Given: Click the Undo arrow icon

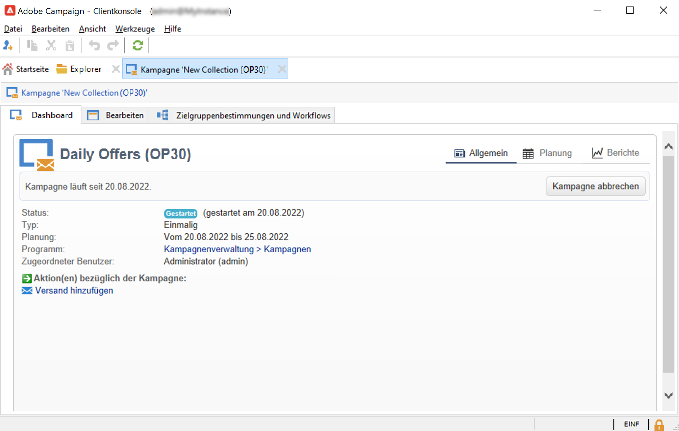Looking at the screenshot, I should tap(94, 45).
